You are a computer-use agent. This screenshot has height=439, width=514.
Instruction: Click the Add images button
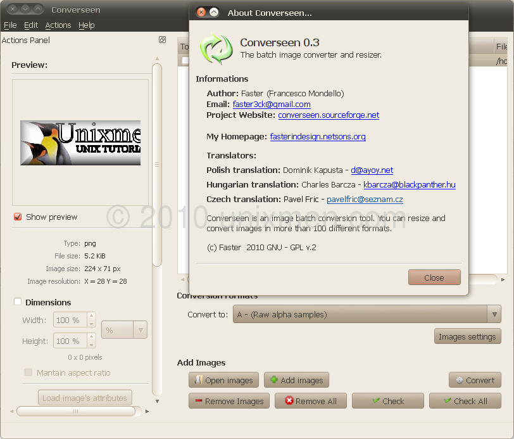pyautogui.click(x=296, y=380)
